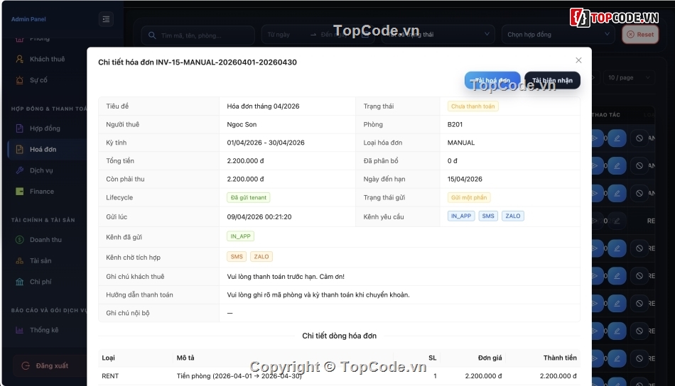Click the Dịch vụ wrench icon
Viewport: 675px width, 386px height.
click(x=19, y=170)
